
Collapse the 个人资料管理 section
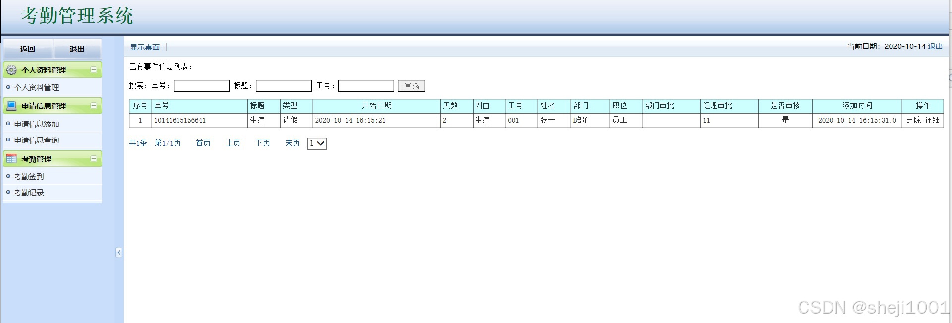coord(94,70)
